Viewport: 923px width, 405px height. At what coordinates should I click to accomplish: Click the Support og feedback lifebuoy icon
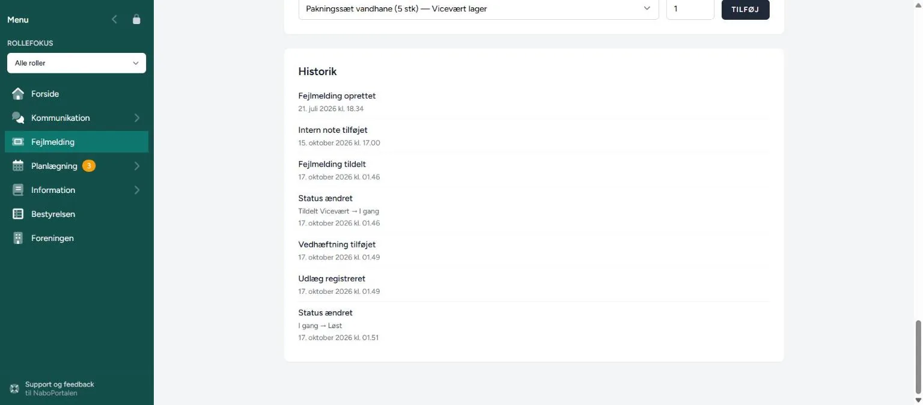click(14, 388)
